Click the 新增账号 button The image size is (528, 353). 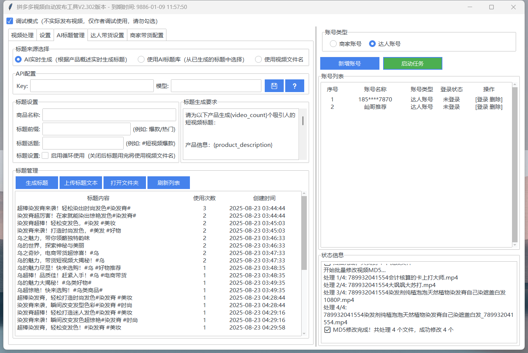(x=350, y=63)
